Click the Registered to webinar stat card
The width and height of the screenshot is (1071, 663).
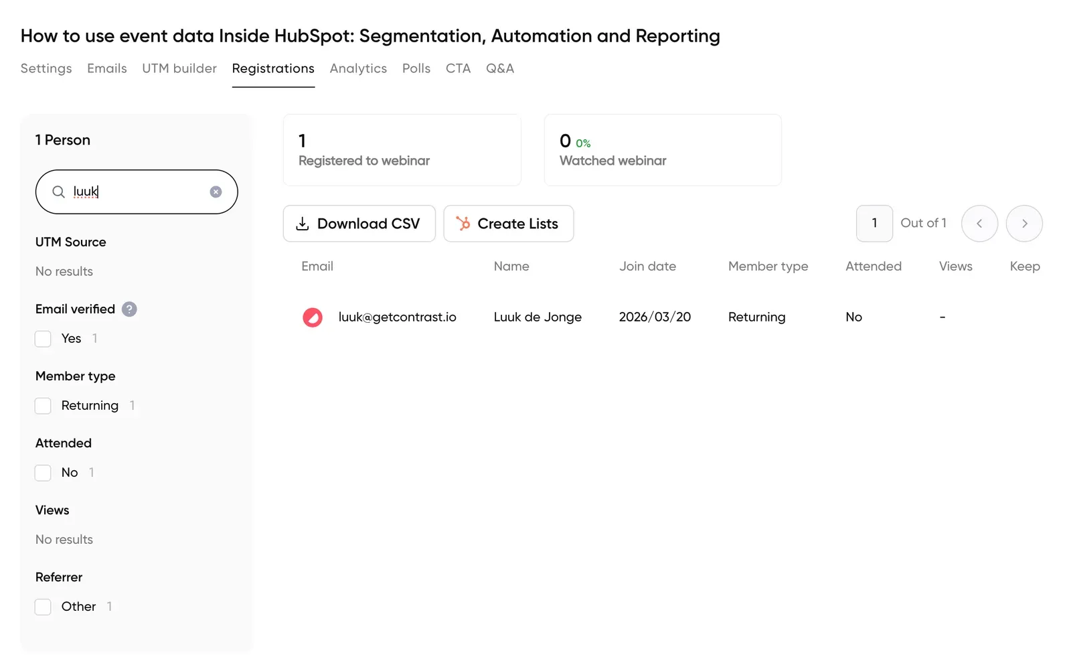click(402, 150)
